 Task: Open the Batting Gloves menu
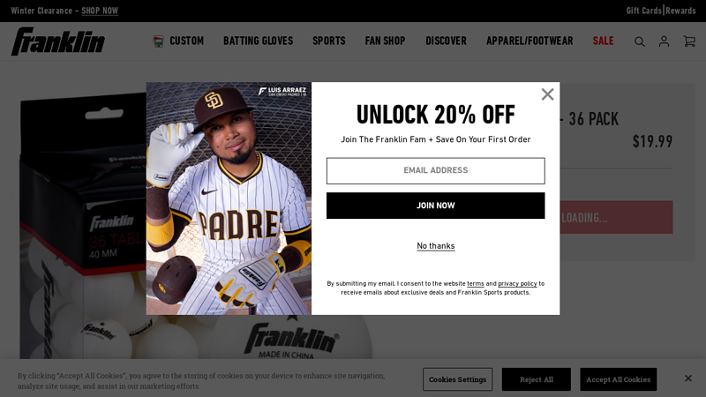pos(258,41)
